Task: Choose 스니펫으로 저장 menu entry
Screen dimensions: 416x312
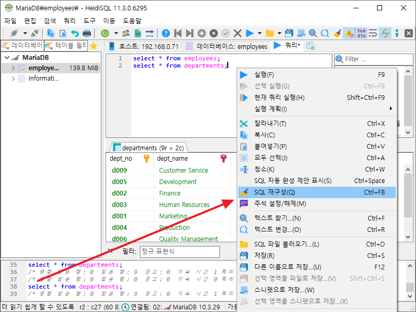Action: point(317,290)
